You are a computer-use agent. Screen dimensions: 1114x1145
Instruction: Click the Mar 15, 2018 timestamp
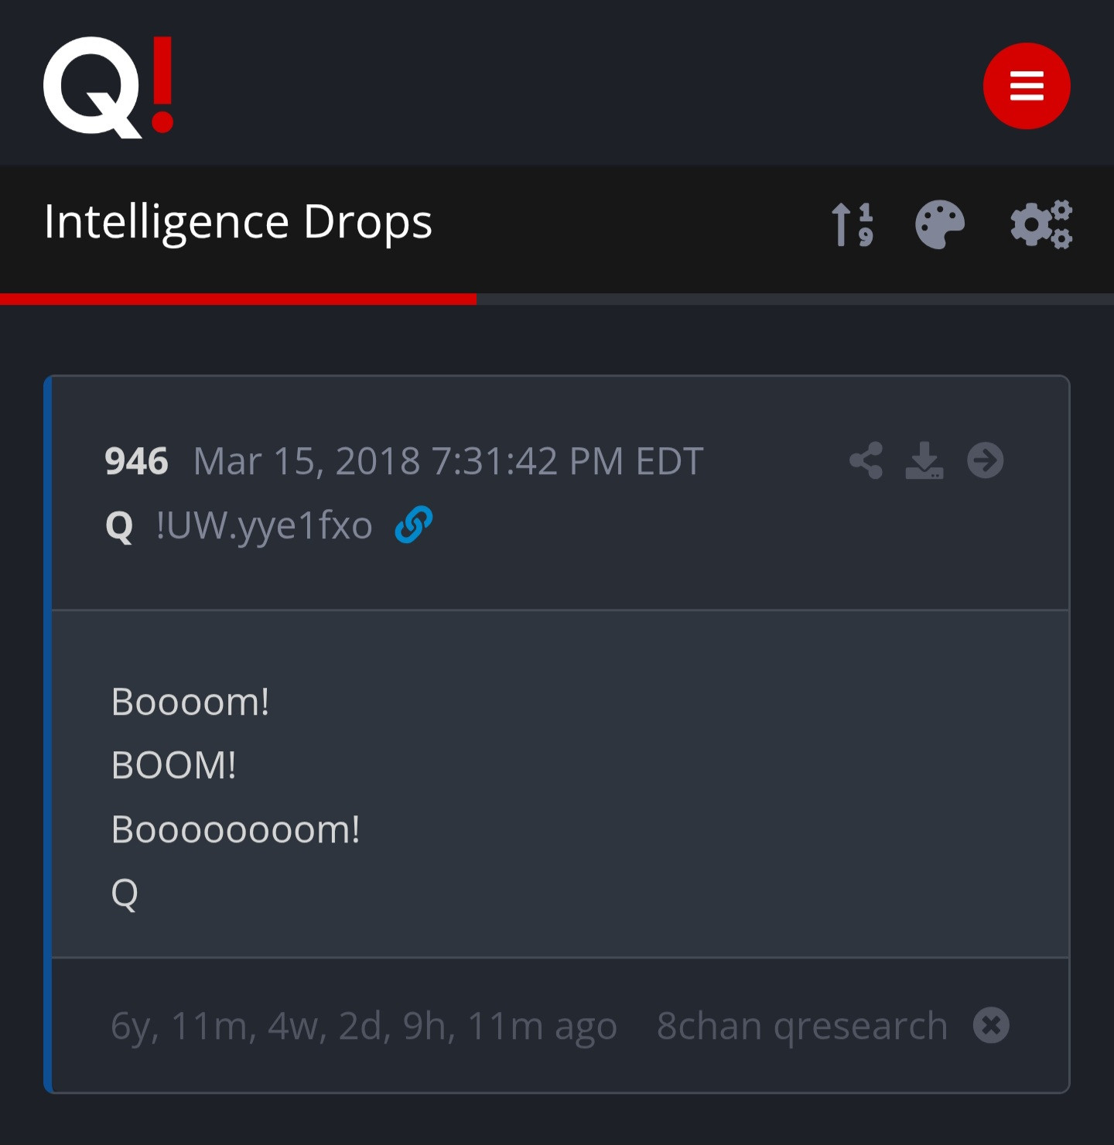click(x=447, y=462)
